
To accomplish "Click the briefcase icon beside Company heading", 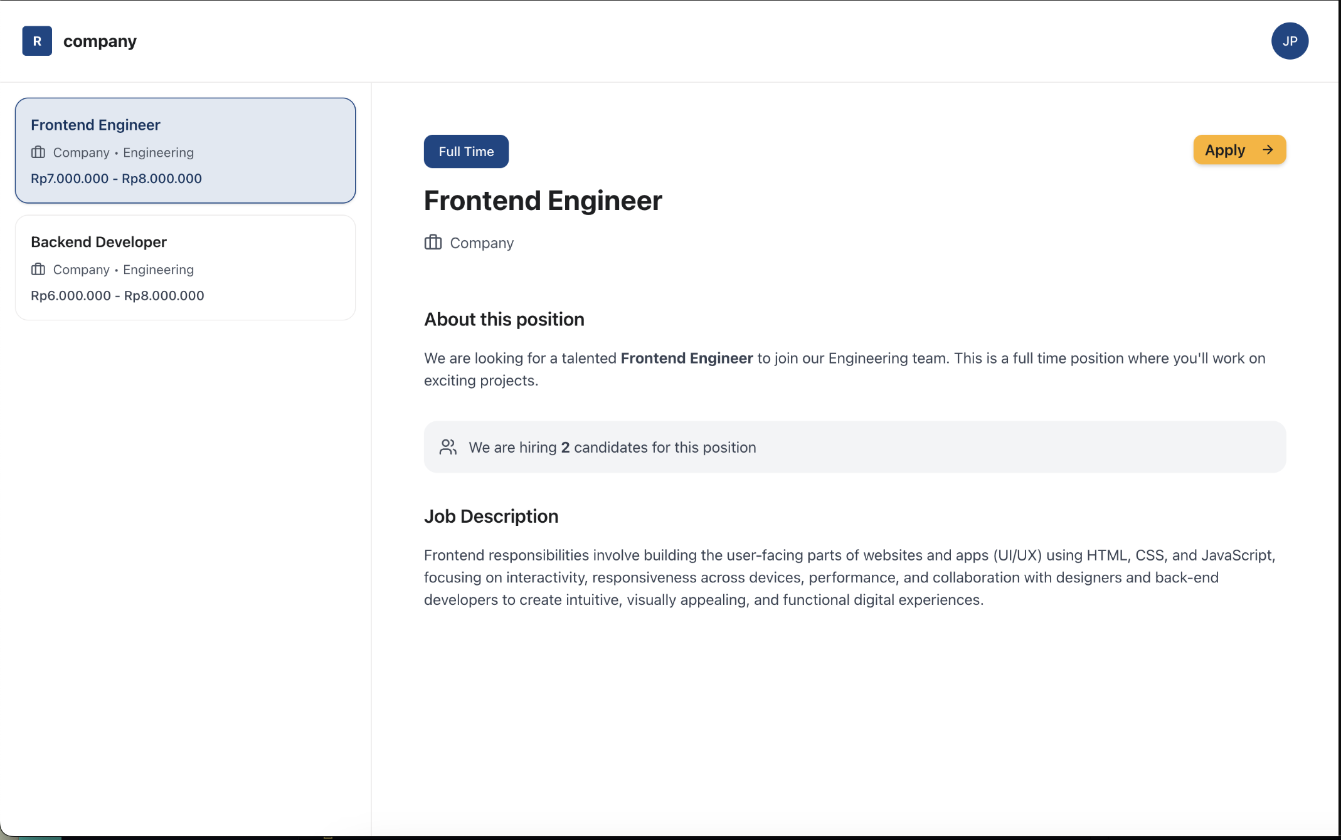I will pos(433,243).
